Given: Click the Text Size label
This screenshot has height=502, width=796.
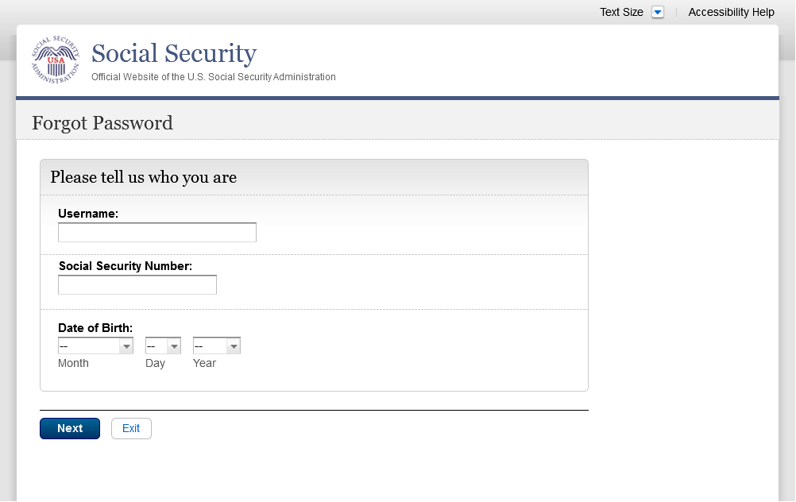Looking at the screenshot, I should tap(621, 12).
